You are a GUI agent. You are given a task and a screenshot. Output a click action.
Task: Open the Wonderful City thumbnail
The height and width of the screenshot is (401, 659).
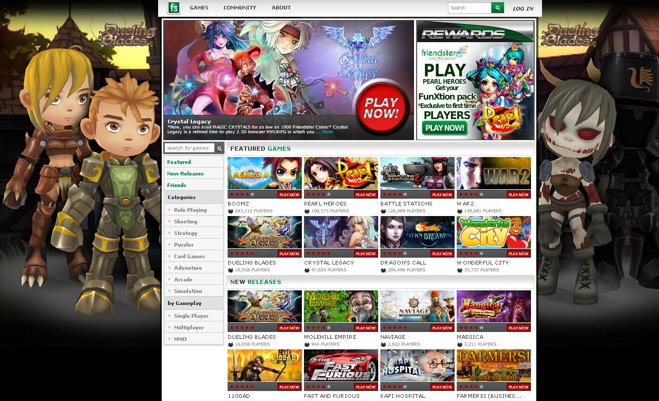tap(494, 232)
